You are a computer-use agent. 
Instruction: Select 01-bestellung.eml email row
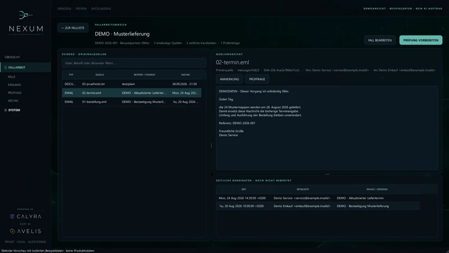click(132, 102)
